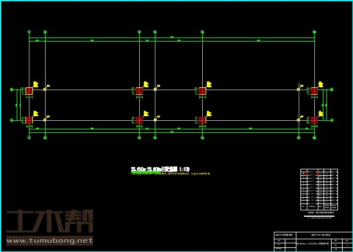Click the yellow tag above top-left column
Image resolution: width=353 pixels, height=252 pixels.
click(x=35, y=84)
